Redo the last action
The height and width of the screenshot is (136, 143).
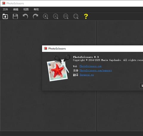[x=35, y=16]
